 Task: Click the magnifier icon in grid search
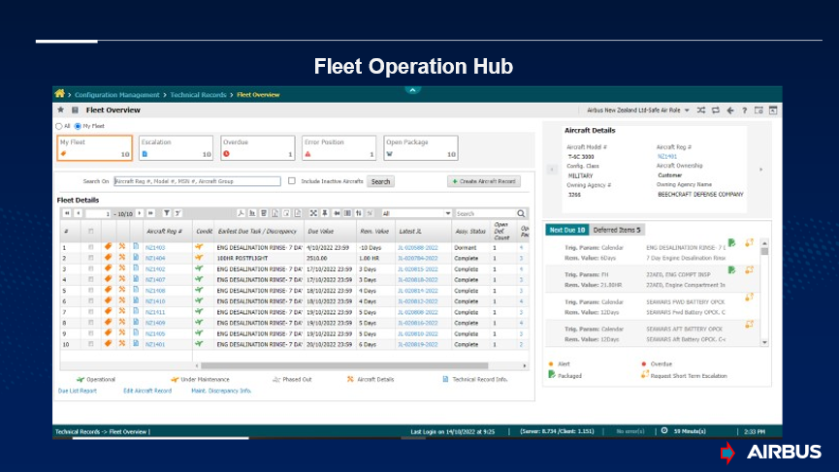[521, 213]
